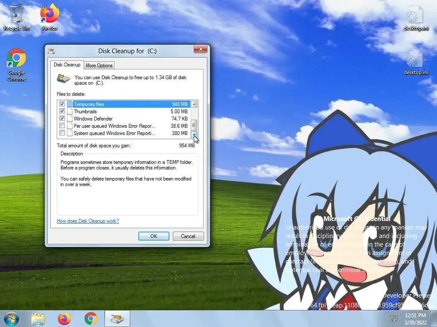
Task: Click the Disk Cleanup taskbar button
Action: [117, 319]
